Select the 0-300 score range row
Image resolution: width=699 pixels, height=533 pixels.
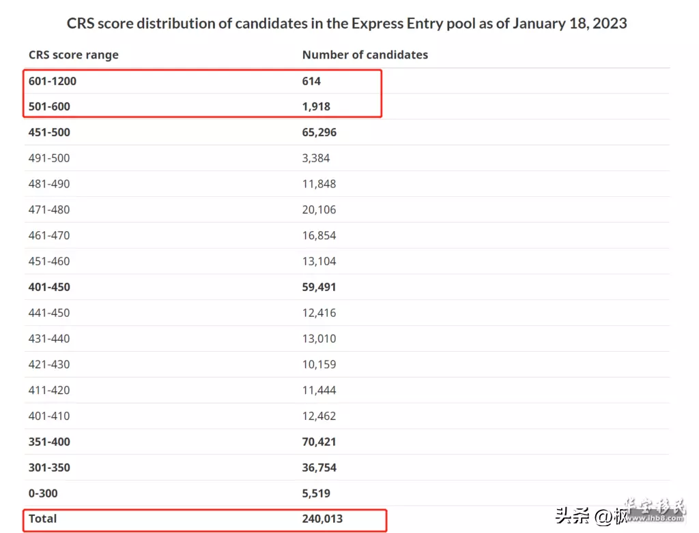pos(347,493)
